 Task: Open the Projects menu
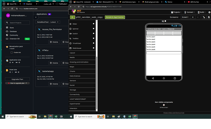click(x=175, y=12)
